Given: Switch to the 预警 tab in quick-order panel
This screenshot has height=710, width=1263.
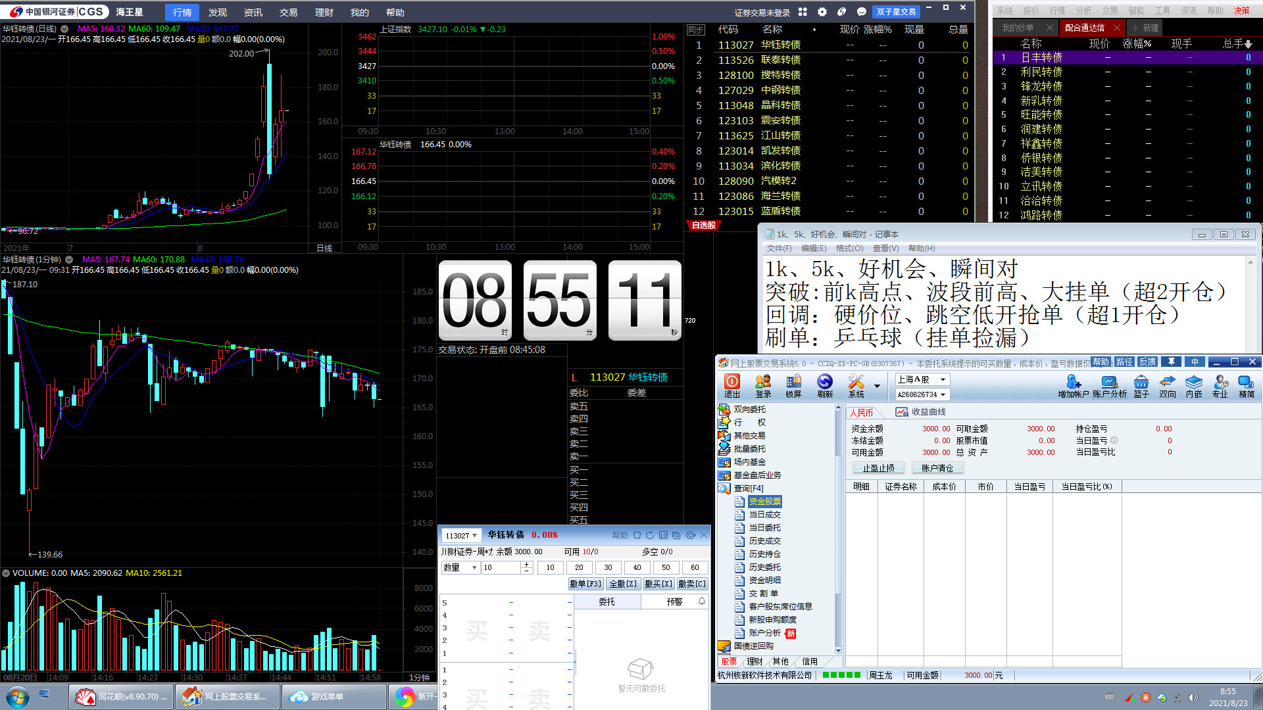Looking at the screenshot, I should (674, 602).
